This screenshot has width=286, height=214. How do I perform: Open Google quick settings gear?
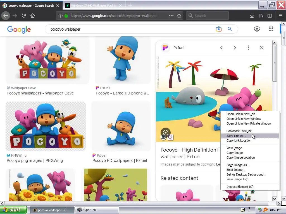click(257, 29)
